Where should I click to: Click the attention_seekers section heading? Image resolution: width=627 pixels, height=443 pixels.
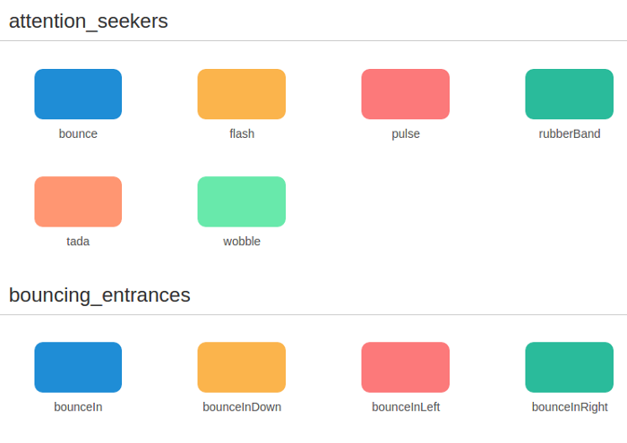click(x=89, y=21)
